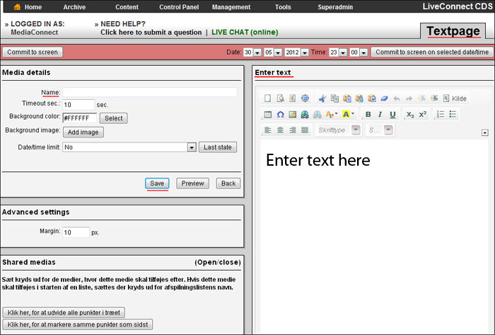Click the Copy icon in the editor toolbar
495x335 pixels.
[x=334, y=98]
